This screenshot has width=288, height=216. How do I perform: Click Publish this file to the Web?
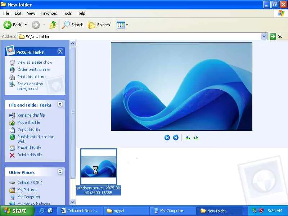36,139
